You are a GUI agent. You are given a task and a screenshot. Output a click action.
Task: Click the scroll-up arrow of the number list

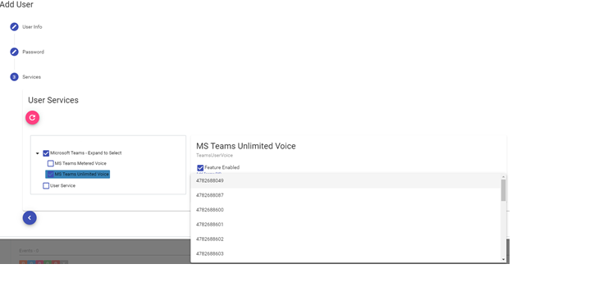point(504,176)
